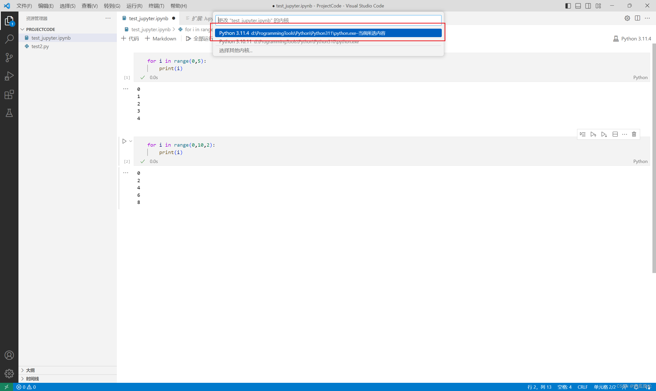Toggle the secondary side bar layout button
This screenshot has width=656, height=391.
tap(588, 6)
